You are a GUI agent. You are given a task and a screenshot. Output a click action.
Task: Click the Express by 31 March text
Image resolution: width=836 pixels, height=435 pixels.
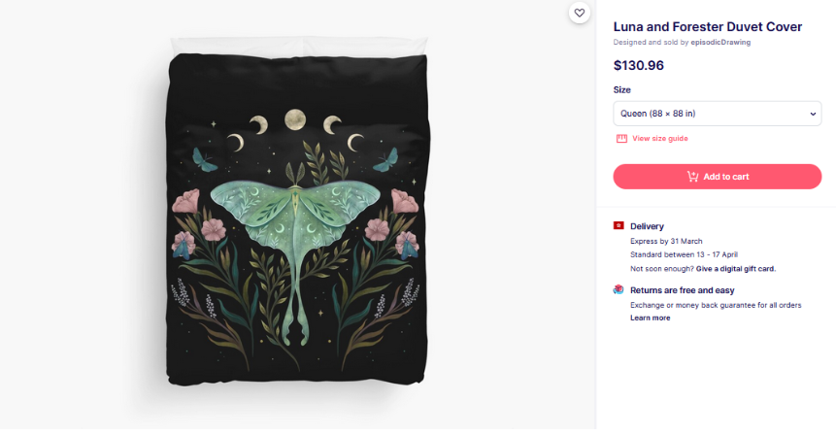[666, 241]
